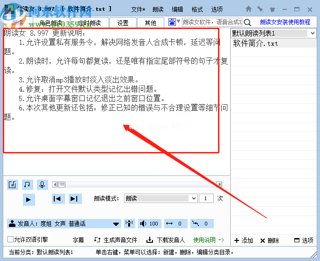
Task: Click the Baidu paw search icon
Action: (172, 22)
